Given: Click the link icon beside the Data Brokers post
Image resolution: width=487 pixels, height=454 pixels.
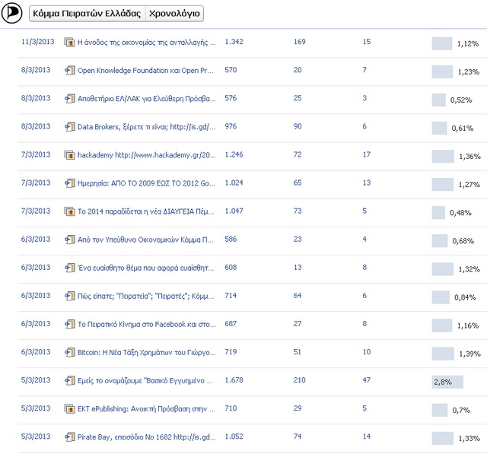Looking at the screenshot, I should 70,127.
